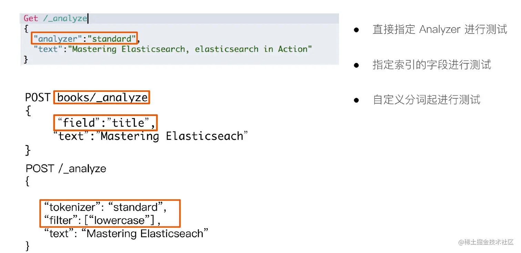Click the "POST /_analyze" request line
The image size is (521, 253).
(66, 168)
